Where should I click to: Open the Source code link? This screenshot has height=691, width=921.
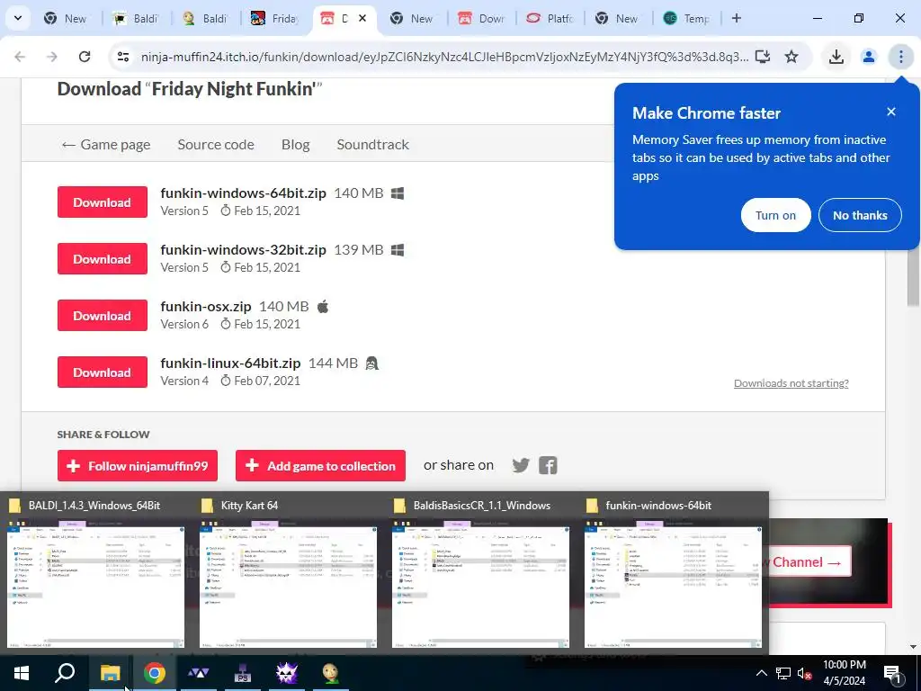point(216,144)
